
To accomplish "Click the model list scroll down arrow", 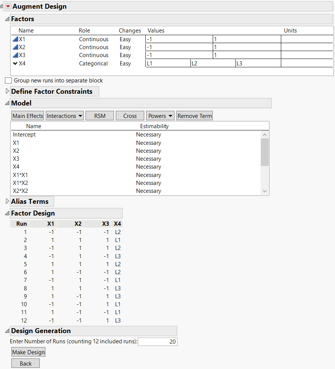I will point(265,191).
